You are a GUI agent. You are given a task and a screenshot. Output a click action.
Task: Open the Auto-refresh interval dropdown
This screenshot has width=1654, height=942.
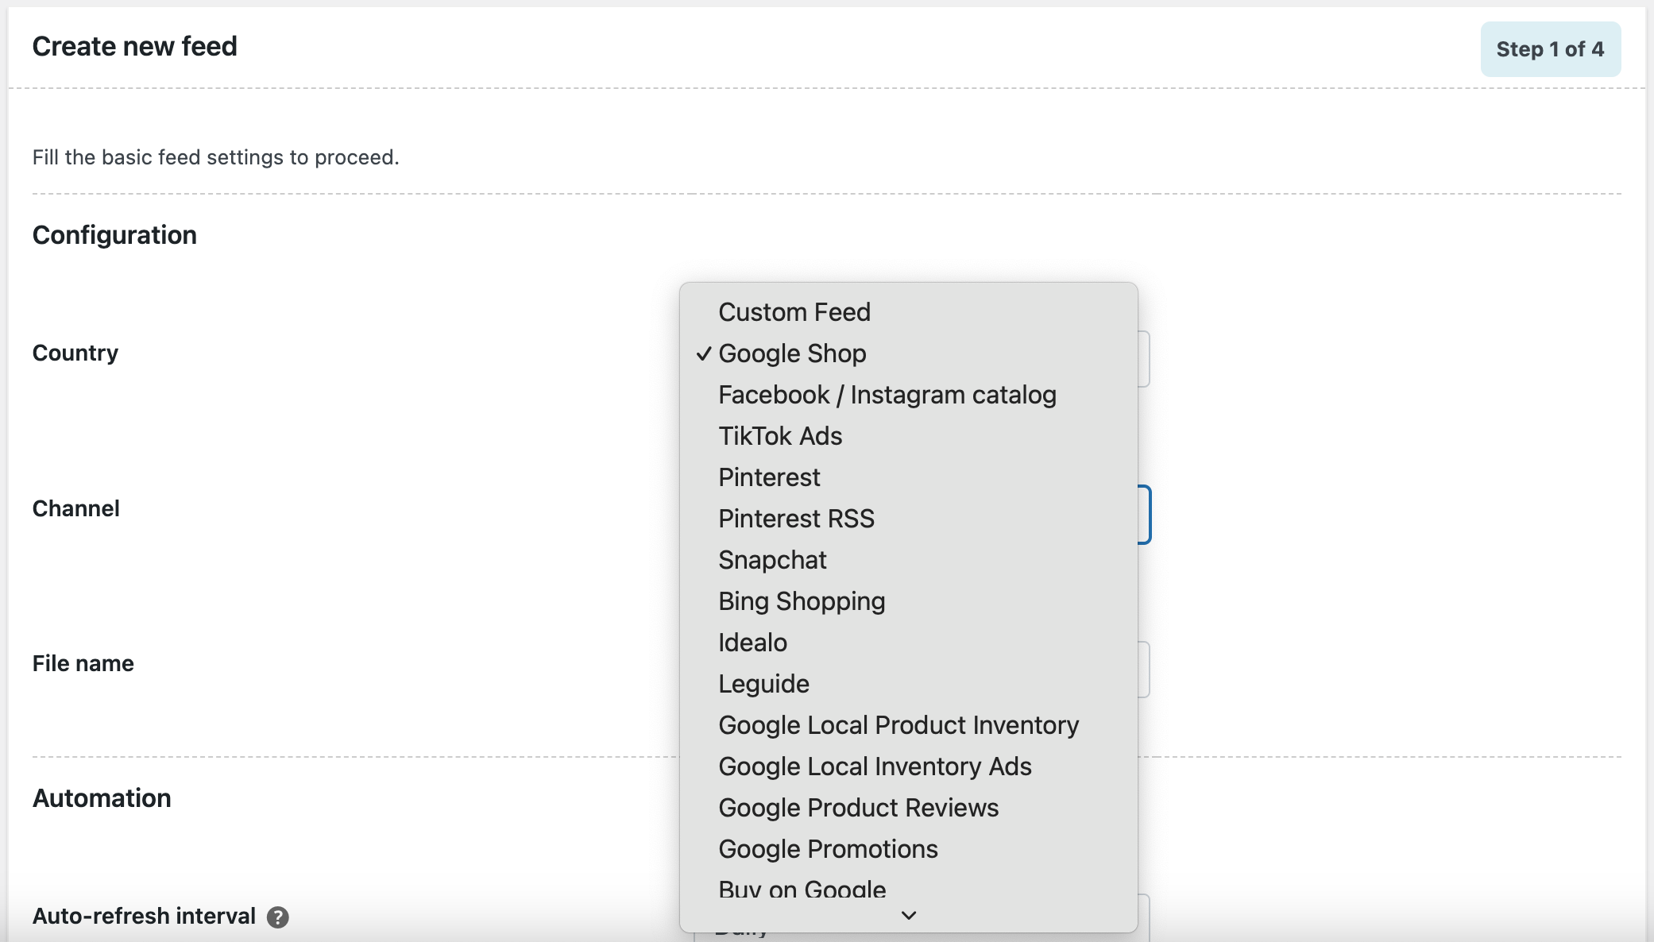pos(1144,918)
